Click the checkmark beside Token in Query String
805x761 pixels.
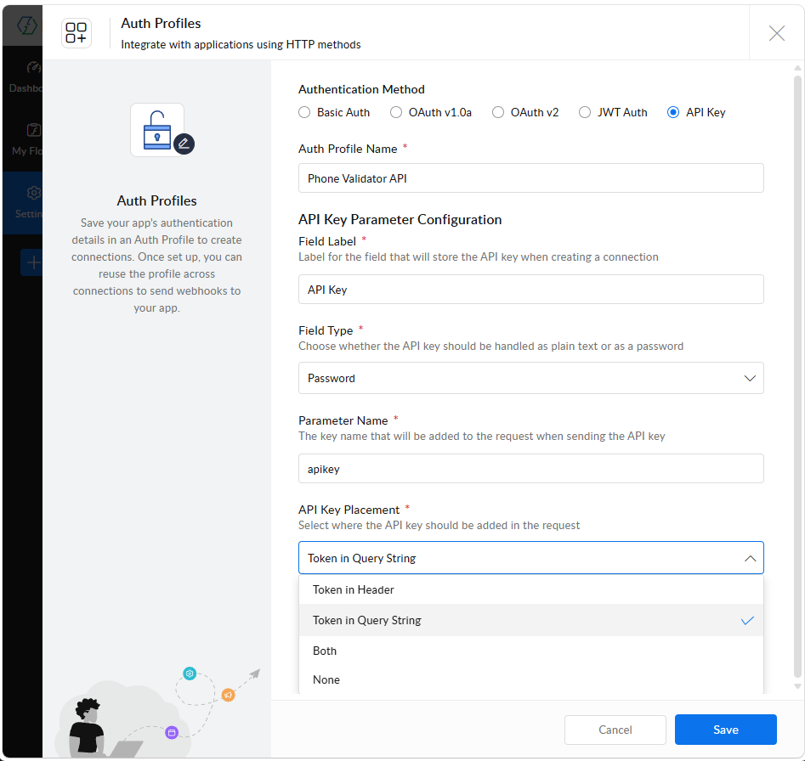(x=747, y=621)
